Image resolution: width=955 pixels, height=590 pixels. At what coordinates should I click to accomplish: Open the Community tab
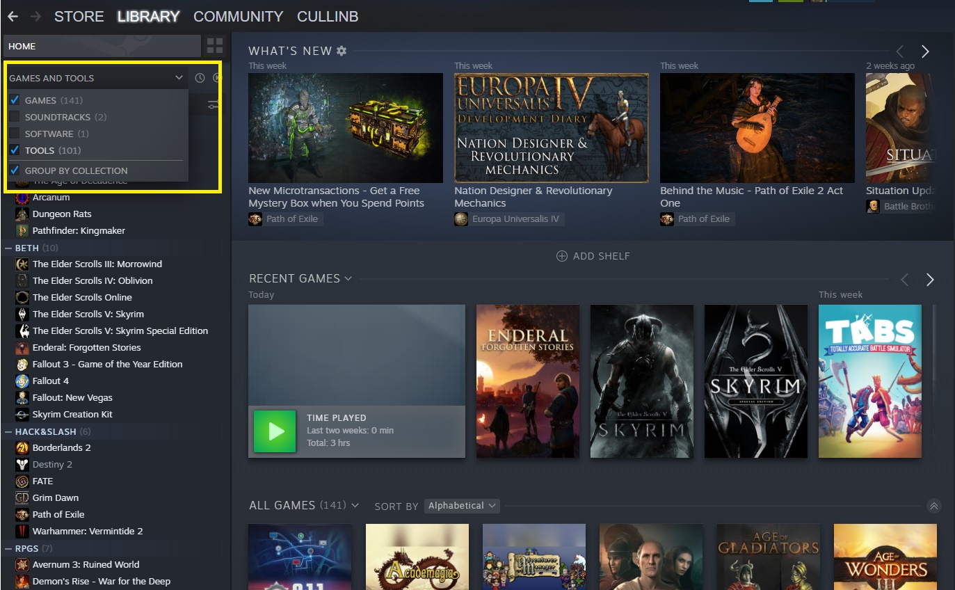pyautogui.click(x=239, y=16)
